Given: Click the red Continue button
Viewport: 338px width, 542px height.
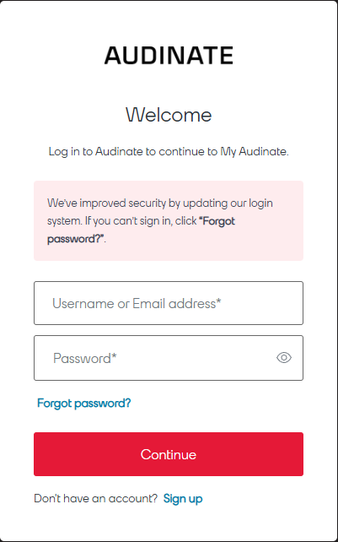Looking at the screenshot, I should (169, 454).
